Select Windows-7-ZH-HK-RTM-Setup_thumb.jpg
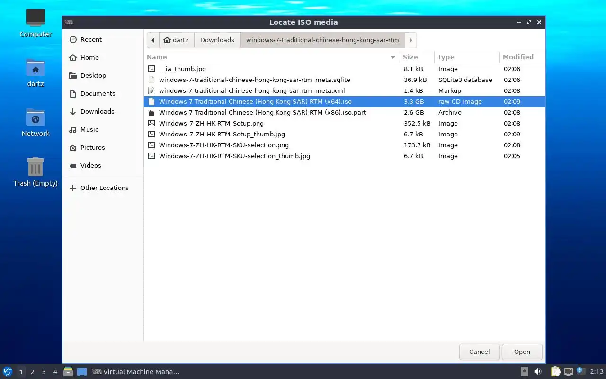This screenshot has height=379, width=606. pyautogui.click(x=345, y=135)
